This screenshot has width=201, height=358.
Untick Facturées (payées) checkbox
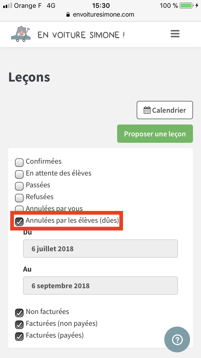(19, 336)
